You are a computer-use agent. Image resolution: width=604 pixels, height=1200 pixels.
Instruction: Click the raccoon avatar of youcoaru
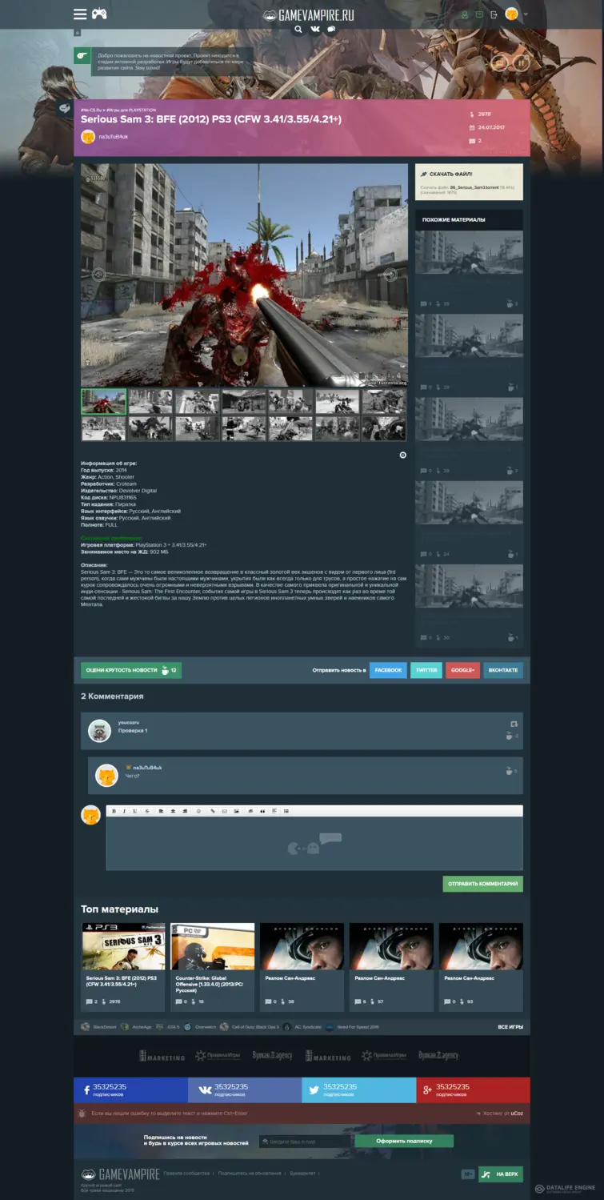pyautogui.click(x=100, y=731)
